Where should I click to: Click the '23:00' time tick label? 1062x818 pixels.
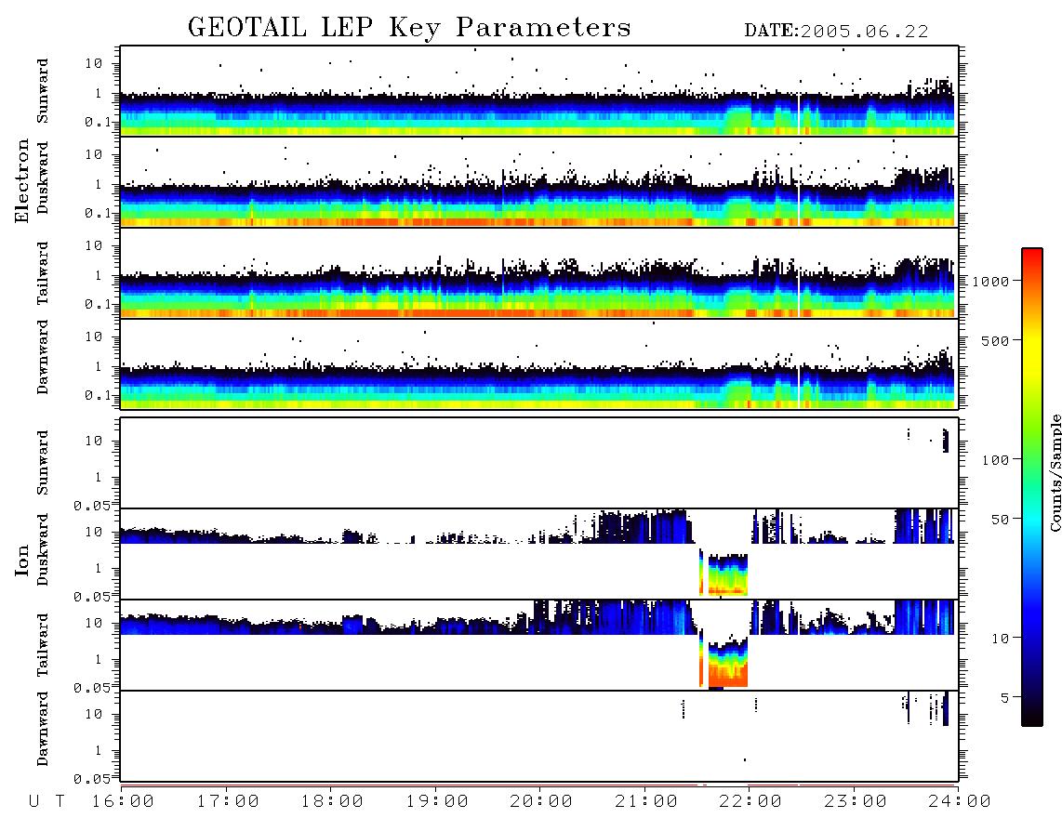click(x=856, y=801)
